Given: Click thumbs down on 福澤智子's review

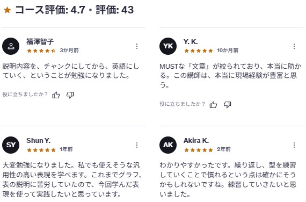Looking at the screenshot, I should [70, 95].
